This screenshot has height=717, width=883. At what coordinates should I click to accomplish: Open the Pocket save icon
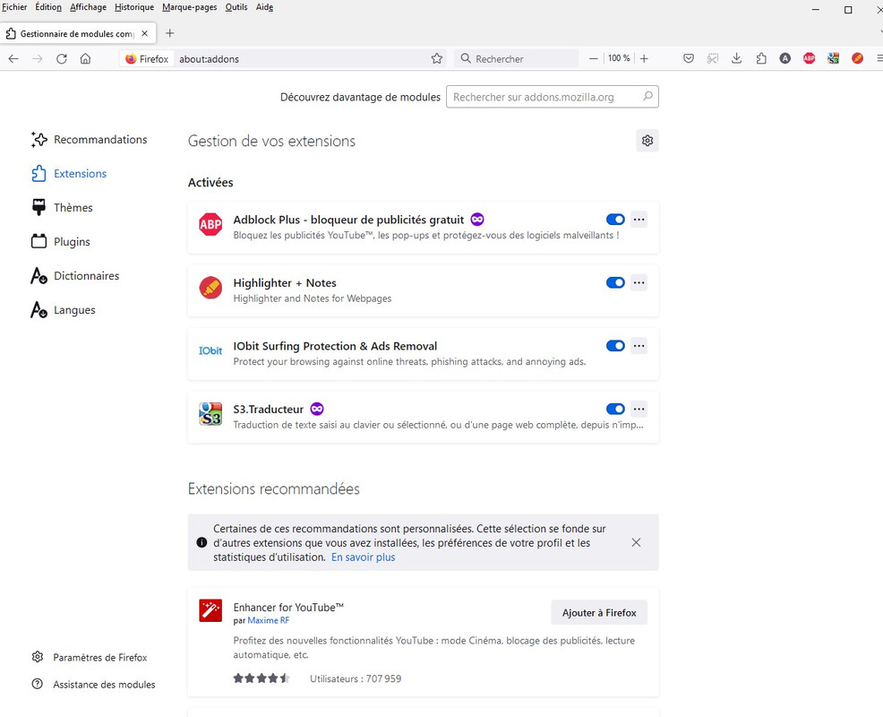[688, 58]
